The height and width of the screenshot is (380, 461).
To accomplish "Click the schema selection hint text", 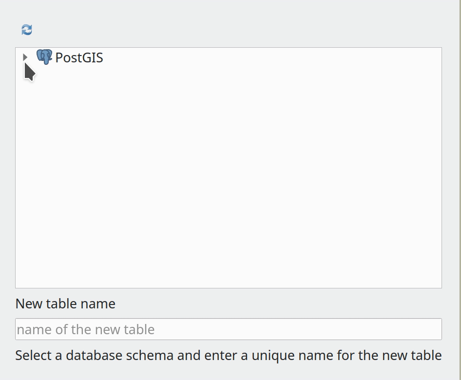I will (228, 355).
